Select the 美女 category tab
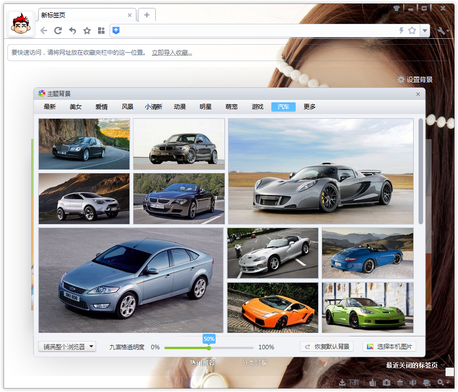Viewport: 458px width, 392px height. pyautogui.click(x=76, y=107)
